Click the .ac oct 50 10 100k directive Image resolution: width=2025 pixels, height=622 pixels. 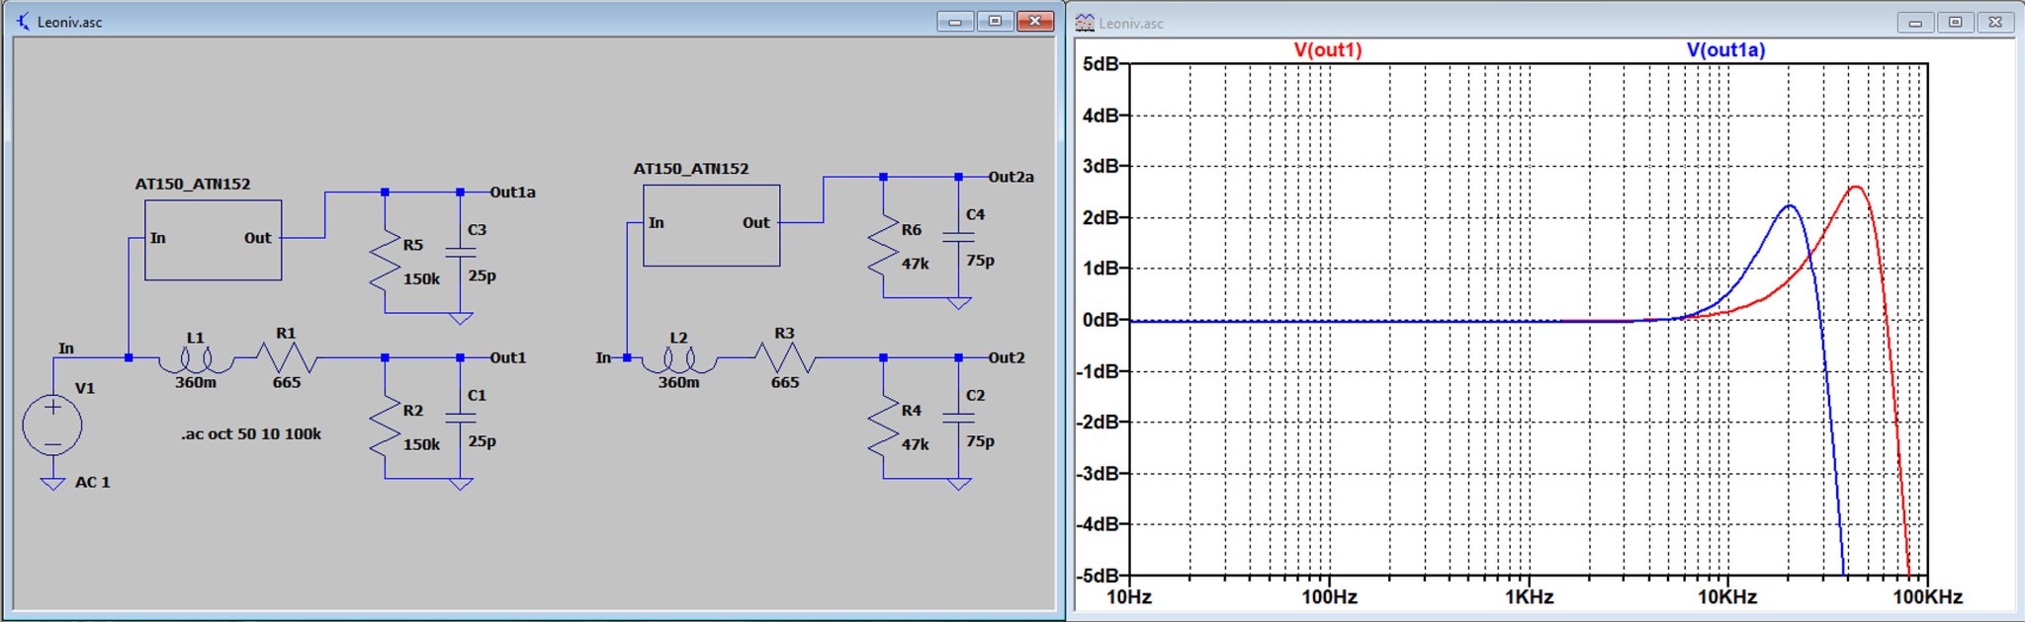251,433
